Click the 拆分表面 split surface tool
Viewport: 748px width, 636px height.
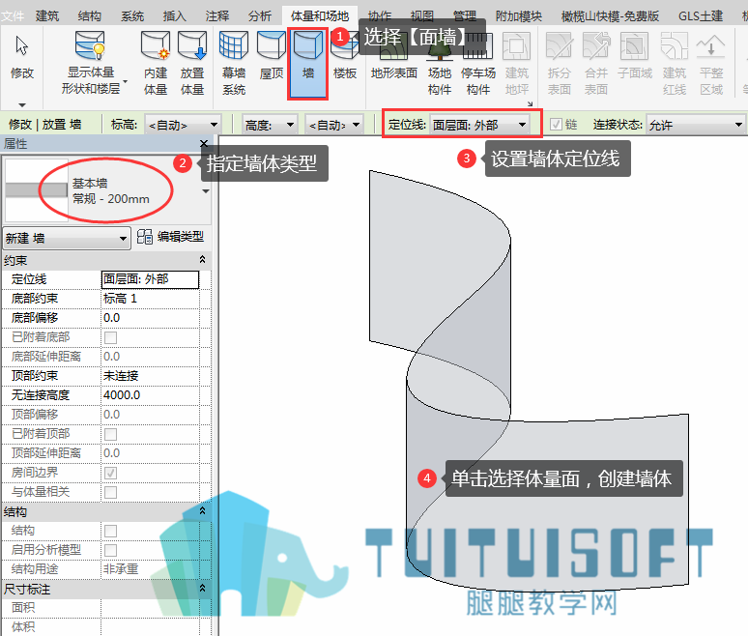[x=560, y=64]
